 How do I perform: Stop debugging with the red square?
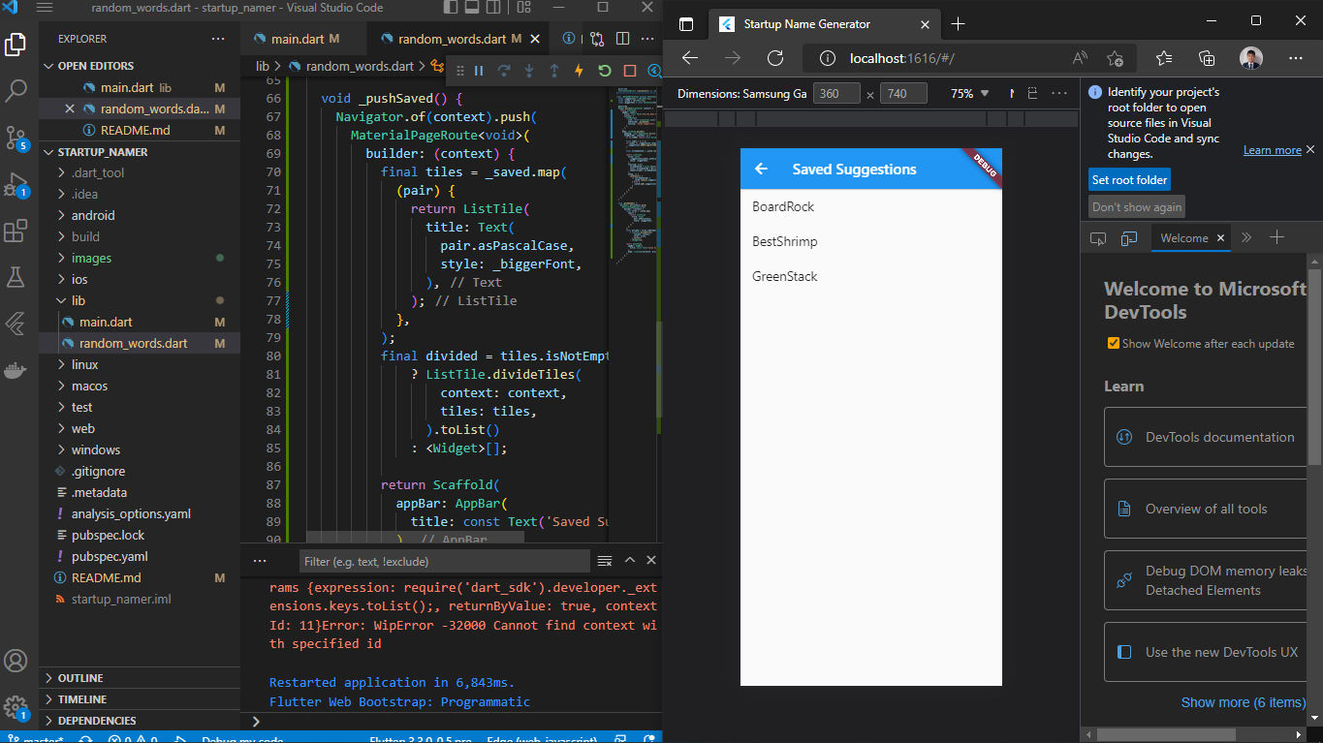pos(630,71)
